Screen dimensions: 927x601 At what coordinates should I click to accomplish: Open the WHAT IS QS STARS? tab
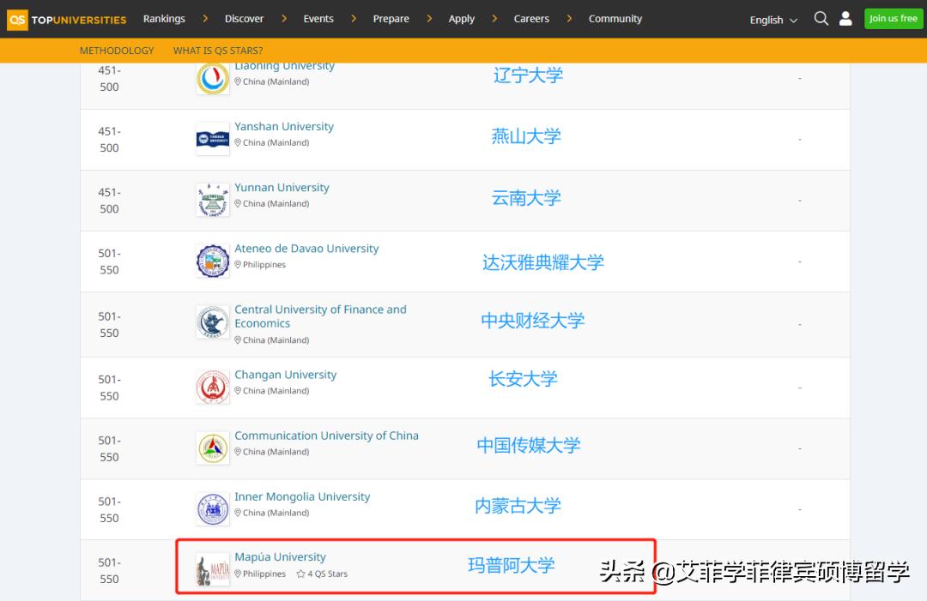tap(217, 51)
